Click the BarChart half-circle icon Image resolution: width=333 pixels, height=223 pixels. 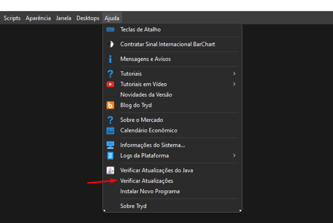[110, 44]
